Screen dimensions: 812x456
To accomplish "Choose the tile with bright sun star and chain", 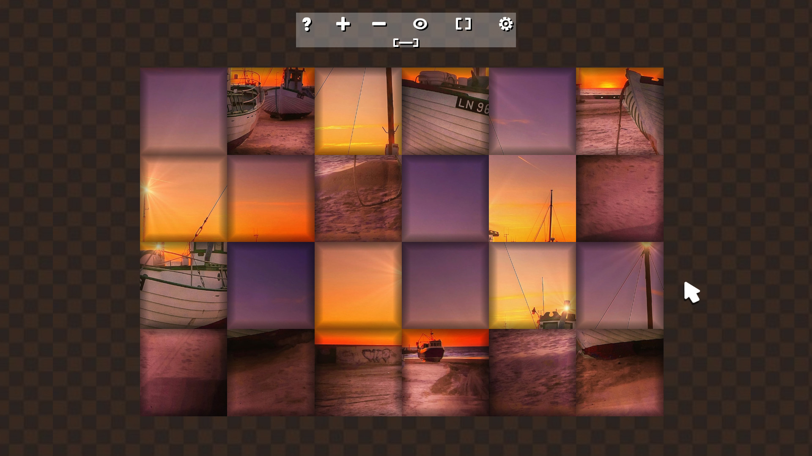I will click(x=184, y=198).
